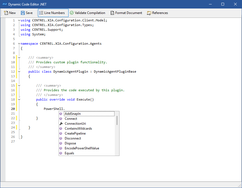
Task: Click the autocomplete list scrollbar thumb
Action: (x=117, y=120)
